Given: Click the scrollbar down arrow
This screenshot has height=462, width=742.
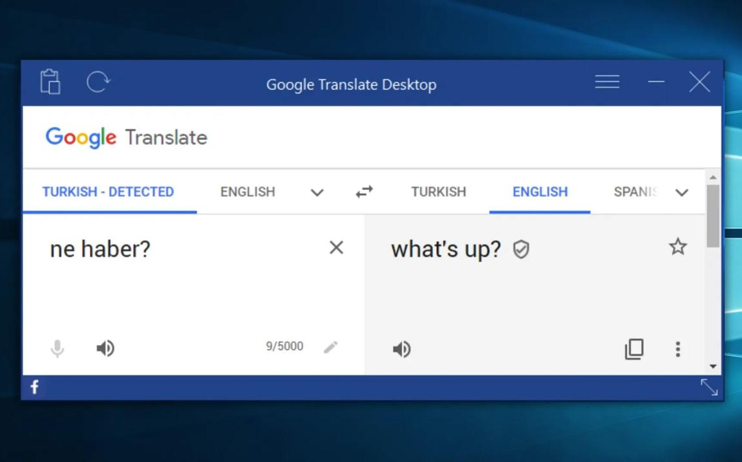Looking at the screenshot, I should 713,366.
